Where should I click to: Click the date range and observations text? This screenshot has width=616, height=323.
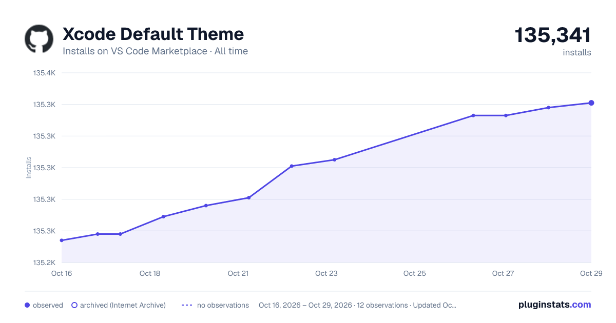coord(357,305)
